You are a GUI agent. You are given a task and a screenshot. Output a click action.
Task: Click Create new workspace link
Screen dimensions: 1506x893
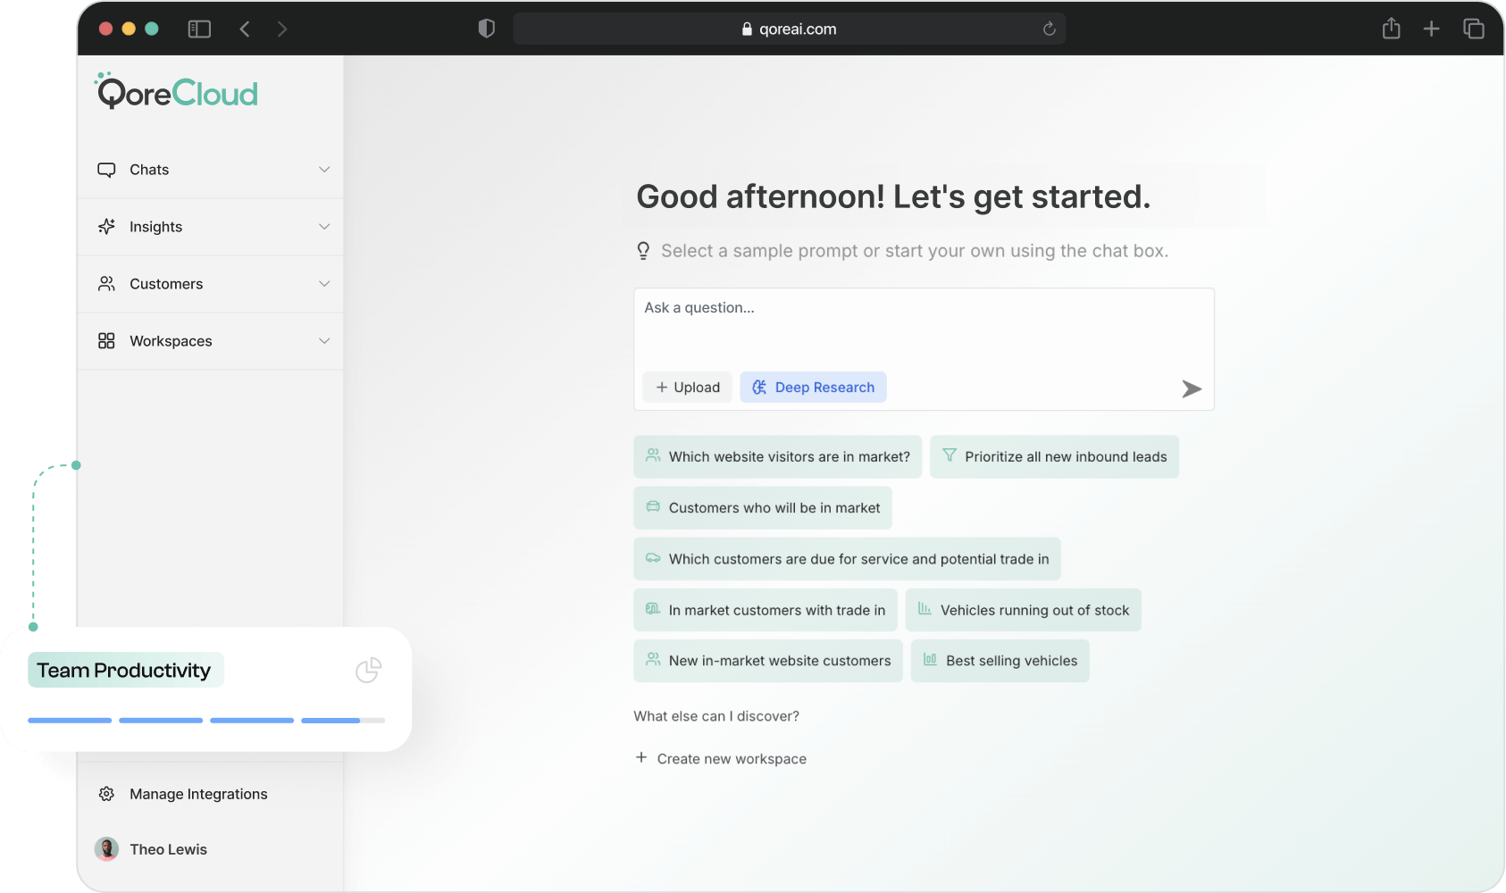coord(731,758)
